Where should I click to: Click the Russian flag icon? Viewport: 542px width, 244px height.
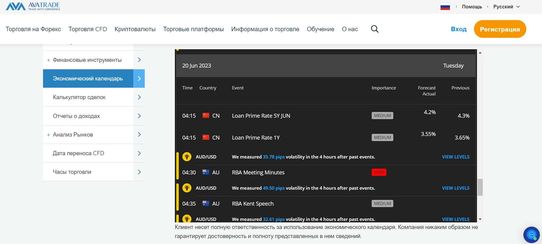point(445,7)
